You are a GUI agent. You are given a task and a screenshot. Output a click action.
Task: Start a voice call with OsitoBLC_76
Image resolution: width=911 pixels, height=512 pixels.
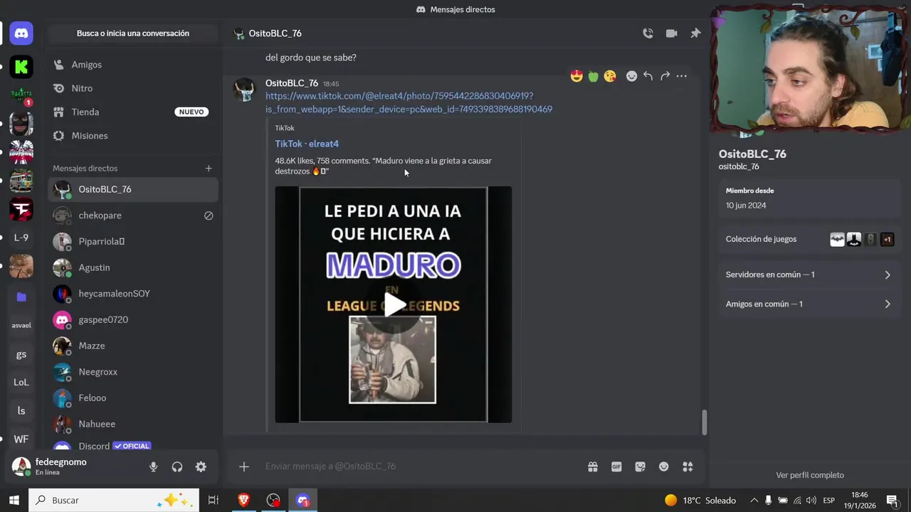648,33
